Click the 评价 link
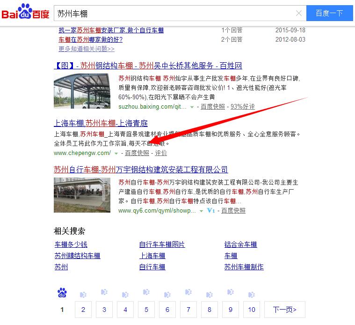The width and height of the screenshot is (355, 325). pyautogui.click(x=161, y=153)
